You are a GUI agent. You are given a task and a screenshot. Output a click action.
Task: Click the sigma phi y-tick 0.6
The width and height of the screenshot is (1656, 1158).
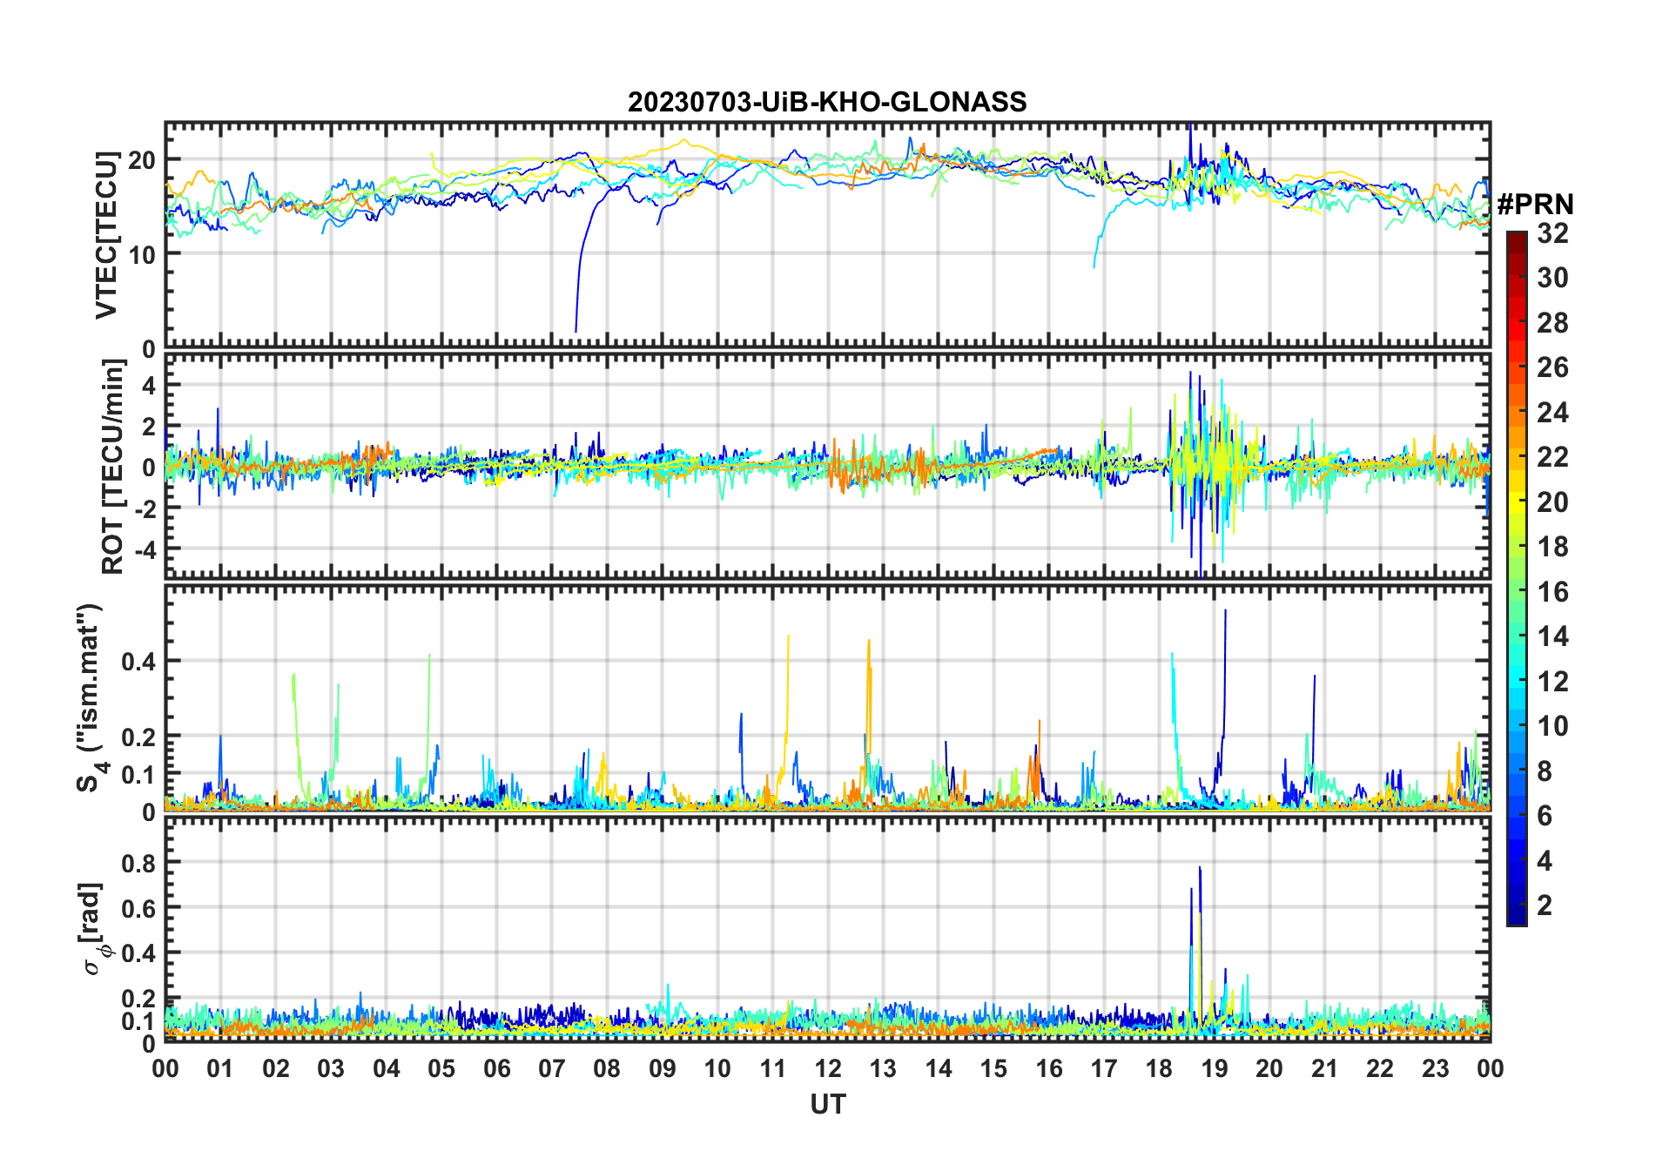pos(139,907)
